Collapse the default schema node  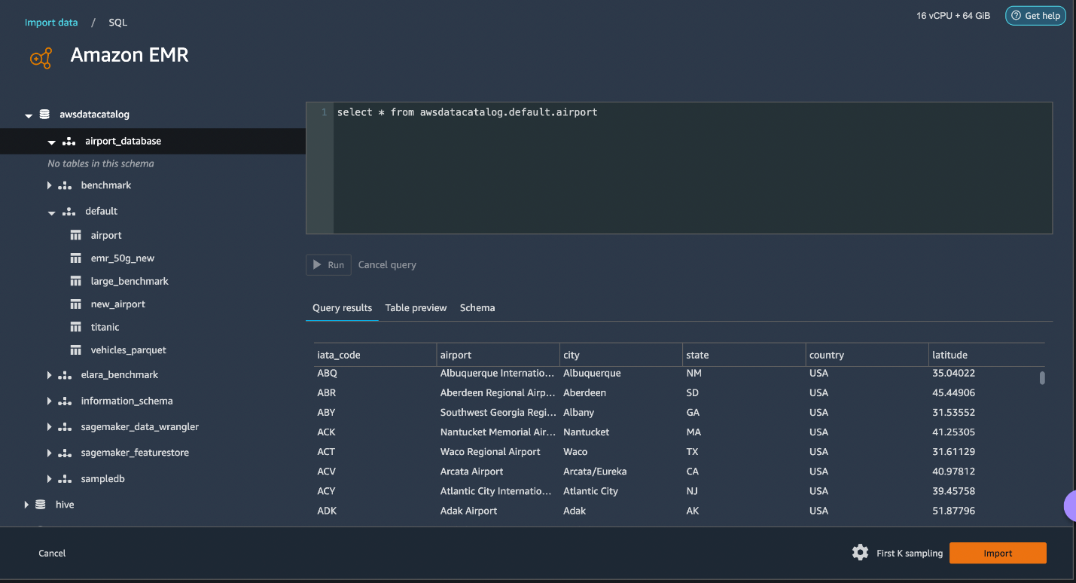tap(52, 212)
